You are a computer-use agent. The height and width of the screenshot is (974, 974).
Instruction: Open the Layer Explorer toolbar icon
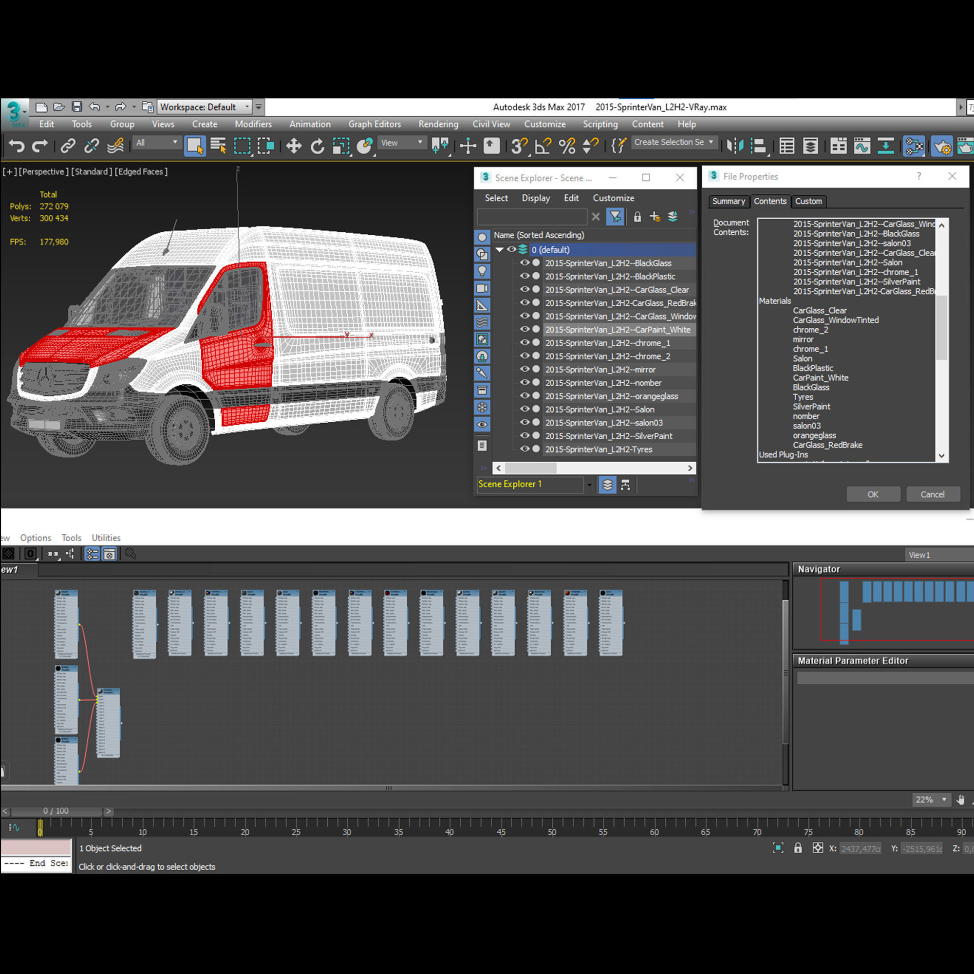point(810,146)
